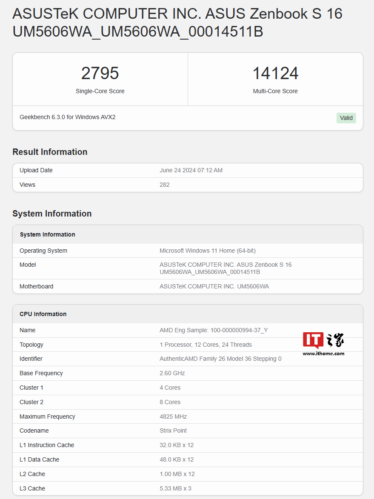
Task: Select the 2.60 GHz value
Action: 172,374
